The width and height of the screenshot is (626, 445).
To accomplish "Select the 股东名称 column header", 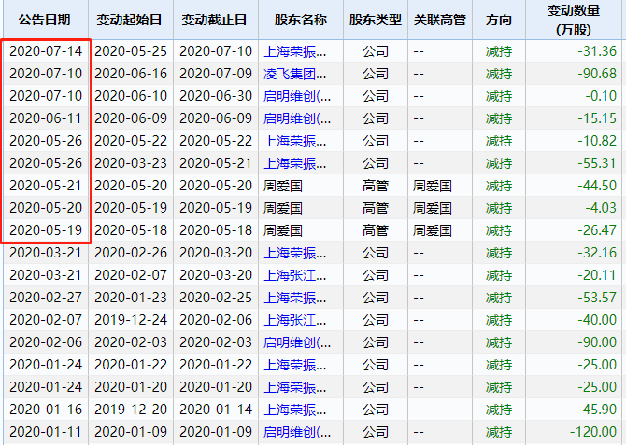I will tap(301, 20).
